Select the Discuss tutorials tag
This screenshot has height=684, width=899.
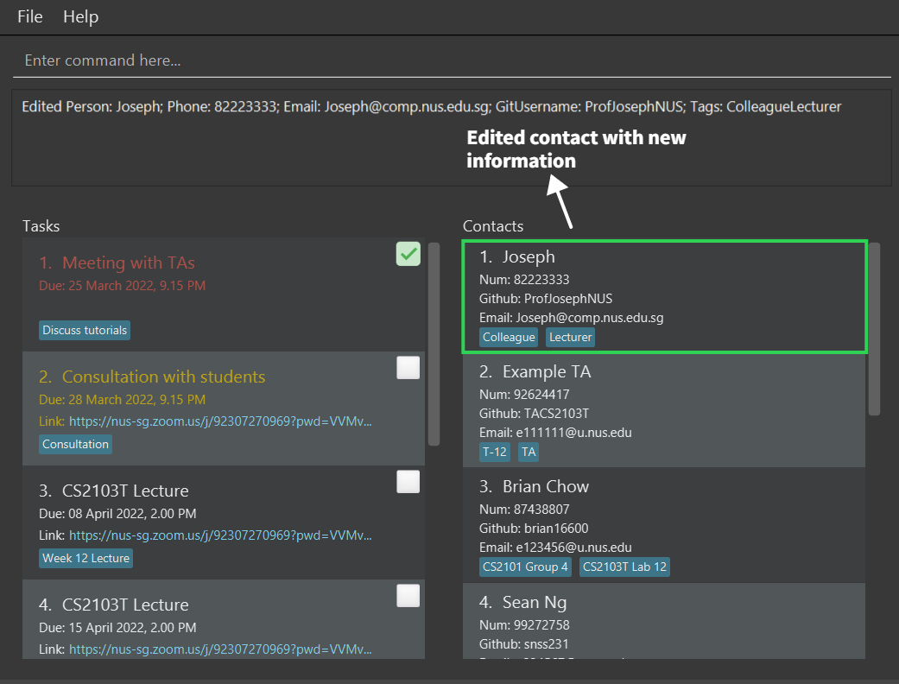click(x=85, y=330)
